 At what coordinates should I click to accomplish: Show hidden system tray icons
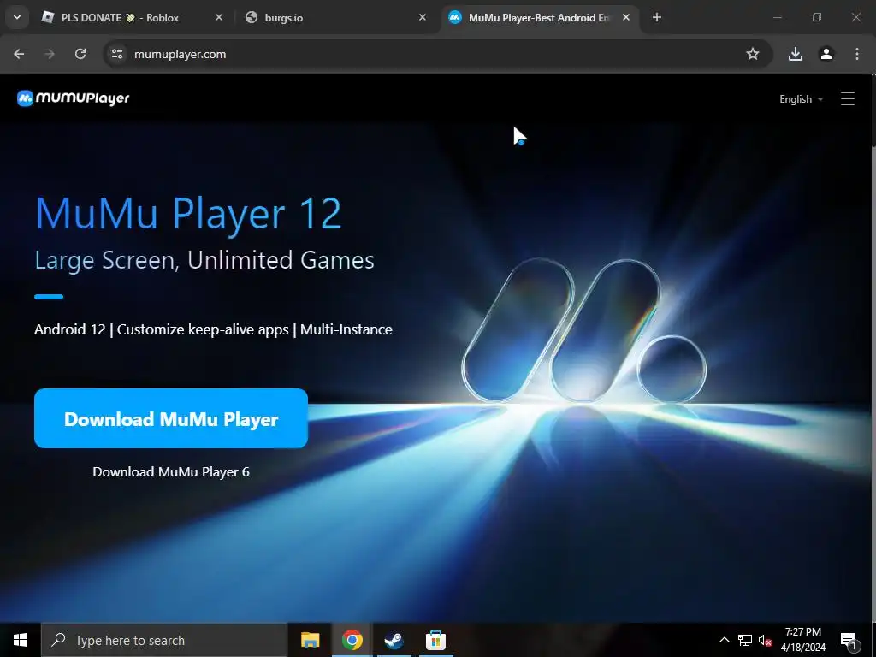[724, 640]
